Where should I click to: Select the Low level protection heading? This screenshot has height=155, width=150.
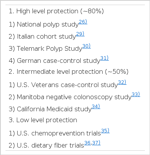(x=43, y=120)
